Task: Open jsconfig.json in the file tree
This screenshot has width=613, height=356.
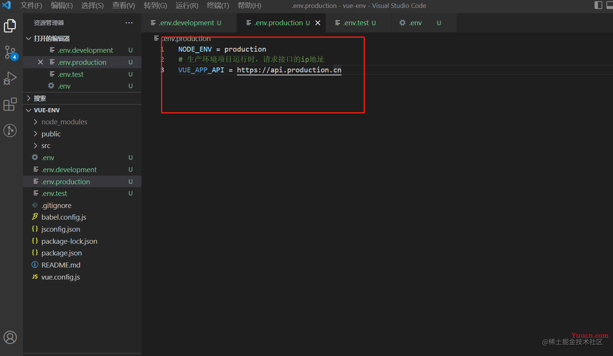Action: click(x=82, y=229)
